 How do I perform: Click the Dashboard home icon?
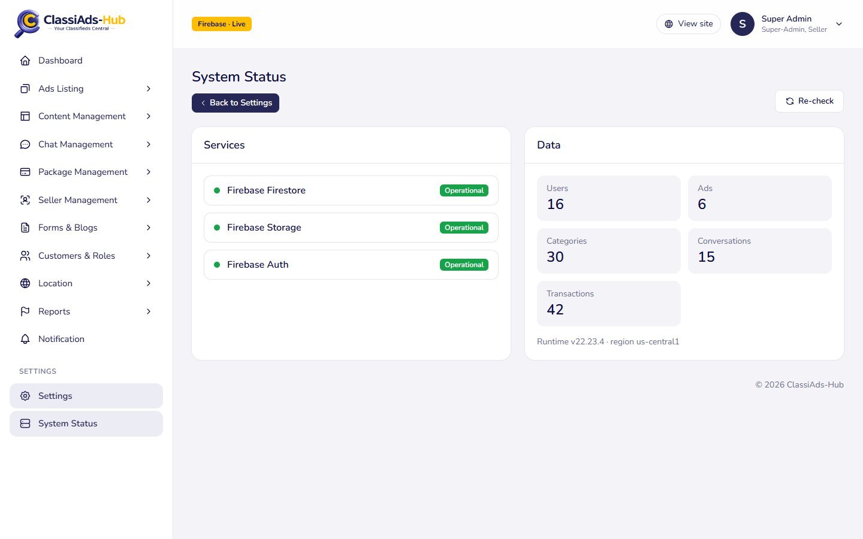point(25,60)
